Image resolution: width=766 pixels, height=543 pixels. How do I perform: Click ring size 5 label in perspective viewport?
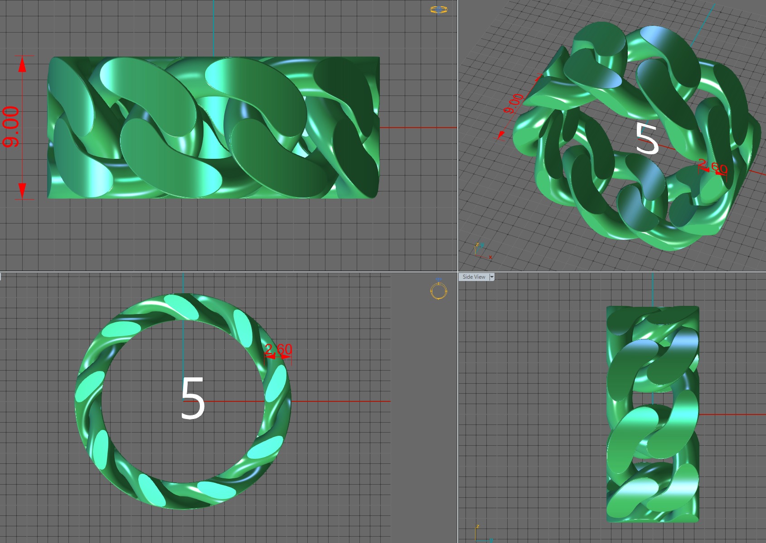tap(647, 138)
